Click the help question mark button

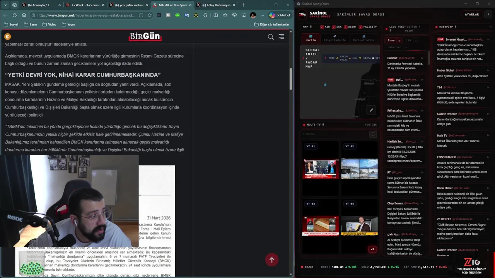488,14
